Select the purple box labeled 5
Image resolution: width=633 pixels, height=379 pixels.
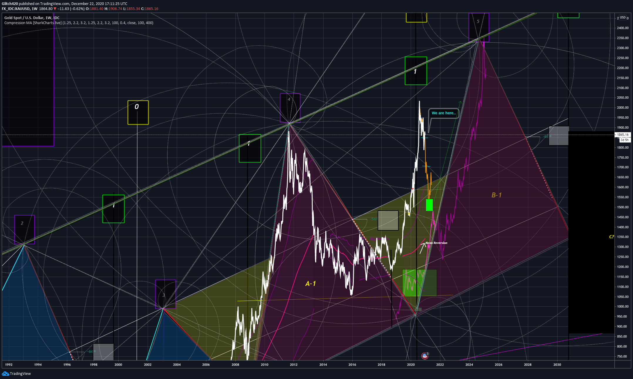pos(479,27)
